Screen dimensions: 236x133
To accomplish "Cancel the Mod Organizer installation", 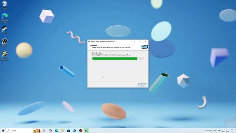I will coord(142,85).
